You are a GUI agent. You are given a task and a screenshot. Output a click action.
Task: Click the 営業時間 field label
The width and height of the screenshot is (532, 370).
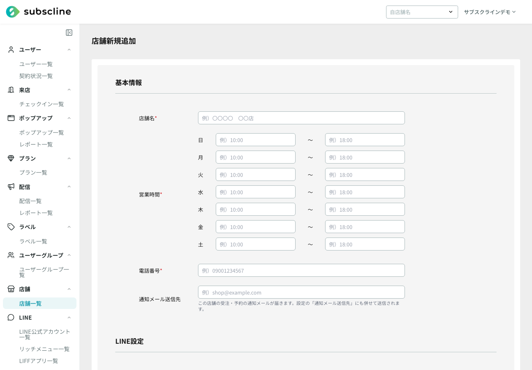[x=150, y=194]
